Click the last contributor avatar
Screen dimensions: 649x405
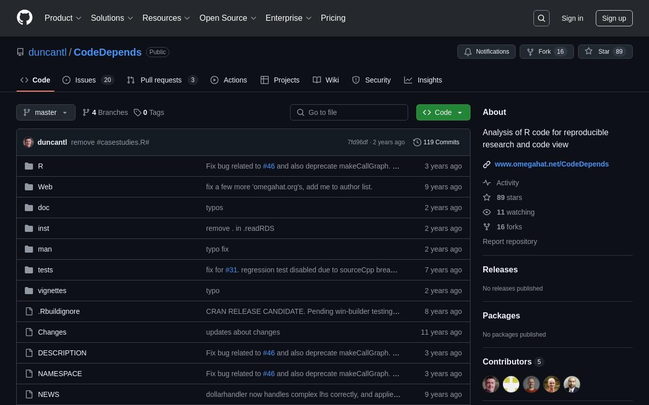572,384
